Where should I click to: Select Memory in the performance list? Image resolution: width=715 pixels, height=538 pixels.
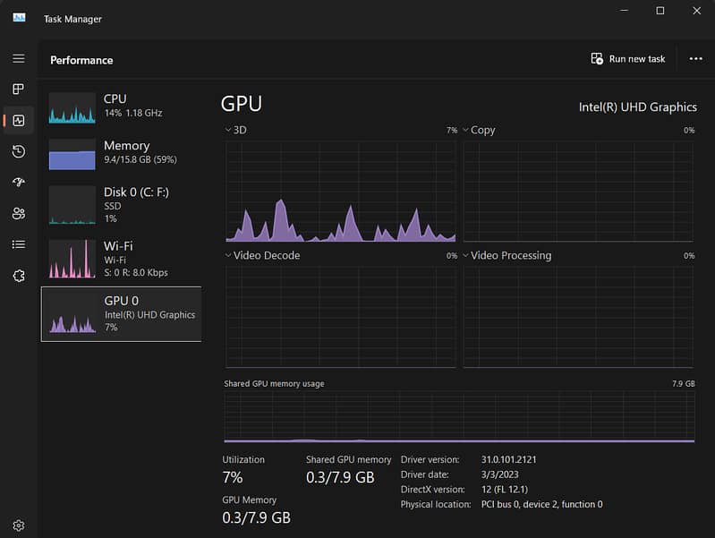coord(121,152)
